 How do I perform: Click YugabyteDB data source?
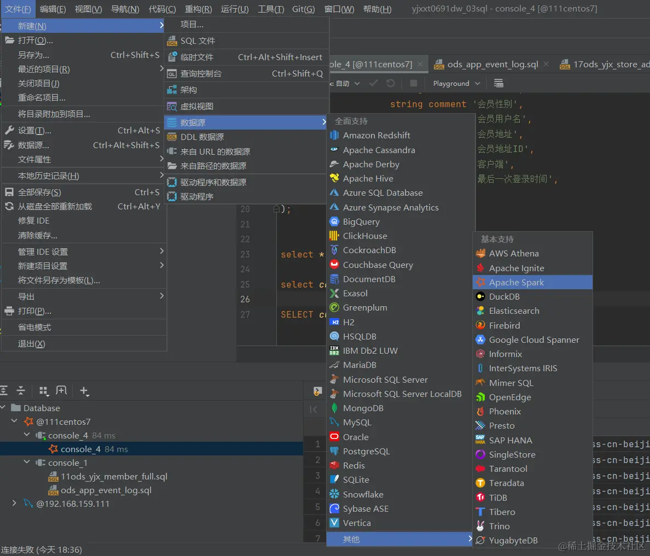point(532,540)
